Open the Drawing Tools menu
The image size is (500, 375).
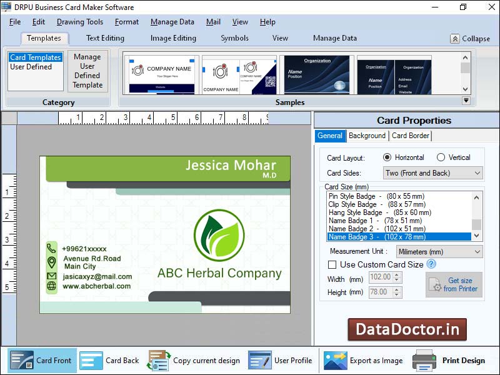pyautogui.click(x=79, y=21)
